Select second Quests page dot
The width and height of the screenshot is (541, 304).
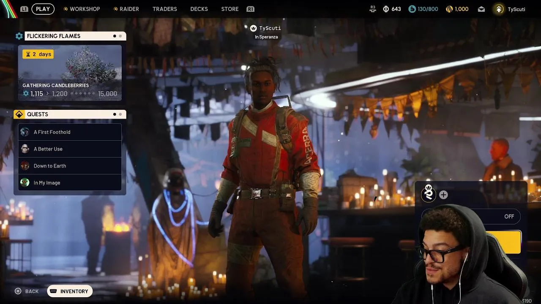pyautogui.click(x=120, y=114)
